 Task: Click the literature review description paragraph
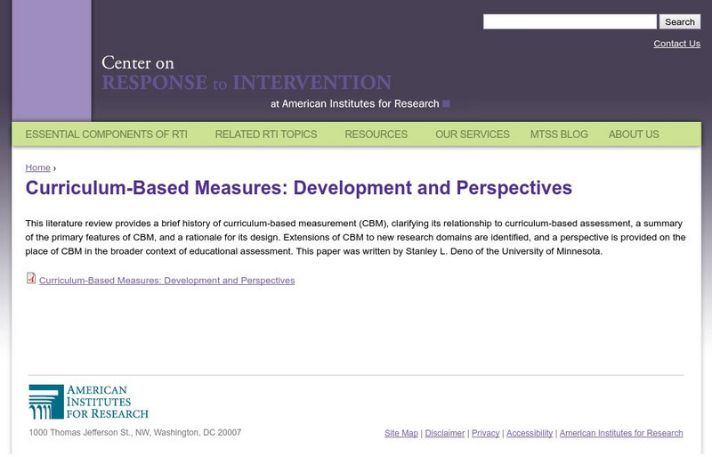pyautogui.click(x=355, y=237)
